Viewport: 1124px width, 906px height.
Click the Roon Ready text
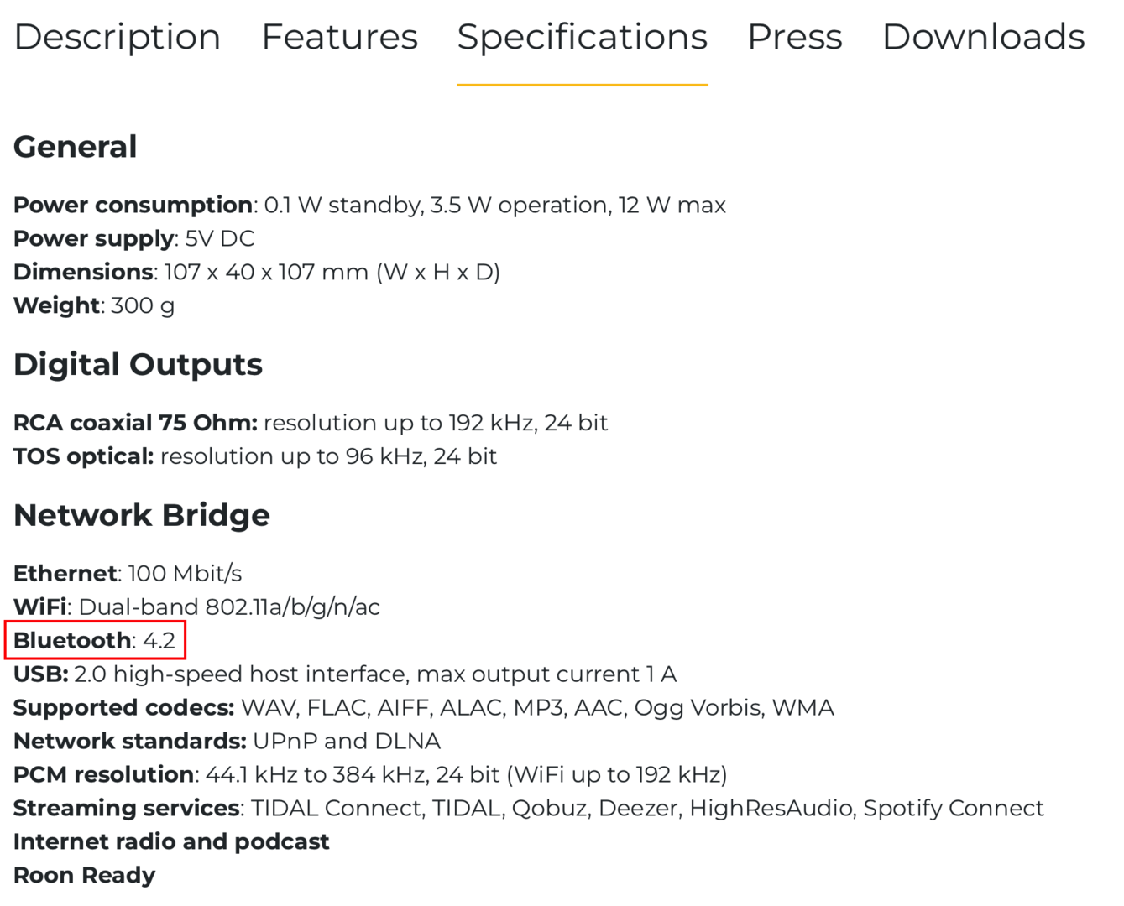coord(85,875)
